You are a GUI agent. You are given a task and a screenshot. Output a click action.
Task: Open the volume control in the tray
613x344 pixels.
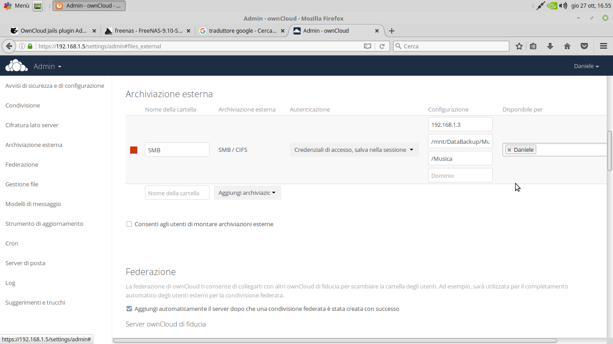click(x=563, y=6)
